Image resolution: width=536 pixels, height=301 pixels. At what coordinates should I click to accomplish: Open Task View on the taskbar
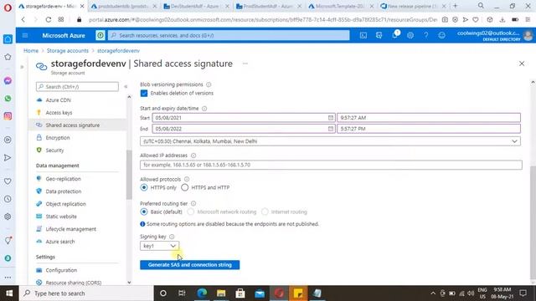[182, 293]
